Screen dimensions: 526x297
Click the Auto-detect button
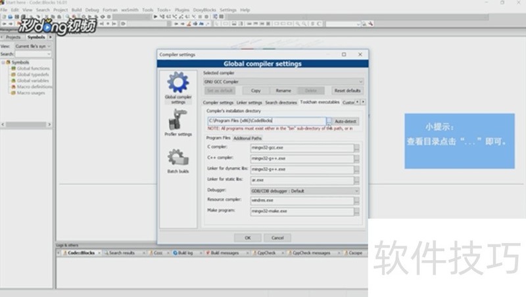pyautogui.click(x=346, y=122)
